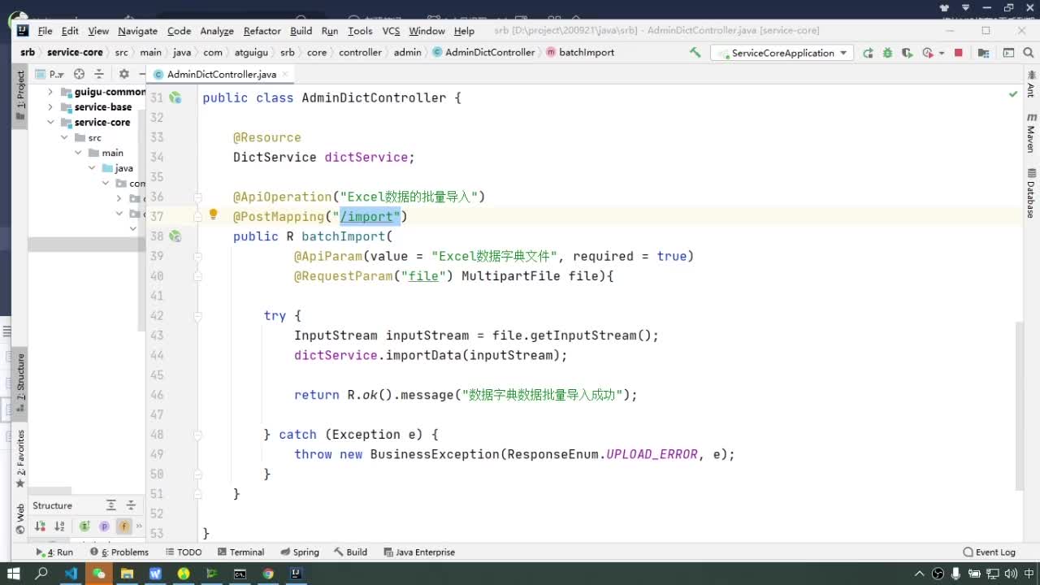Open File Explorer from the taskbar

pyautogui.click(x=128, y=574)
